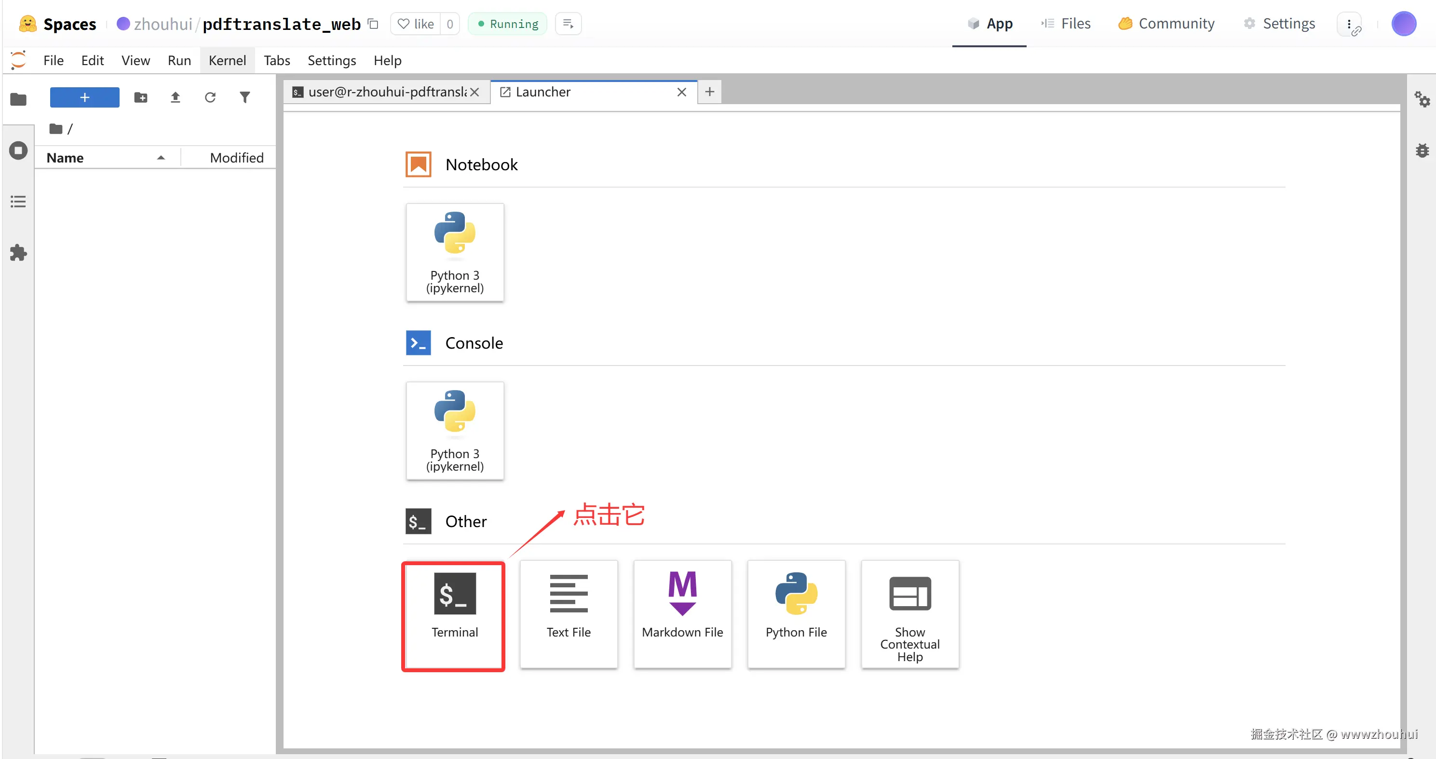Click the Hugging Face Spaces logo
The width and height of the screenshot is (1436, 759).
coord(27,24)
